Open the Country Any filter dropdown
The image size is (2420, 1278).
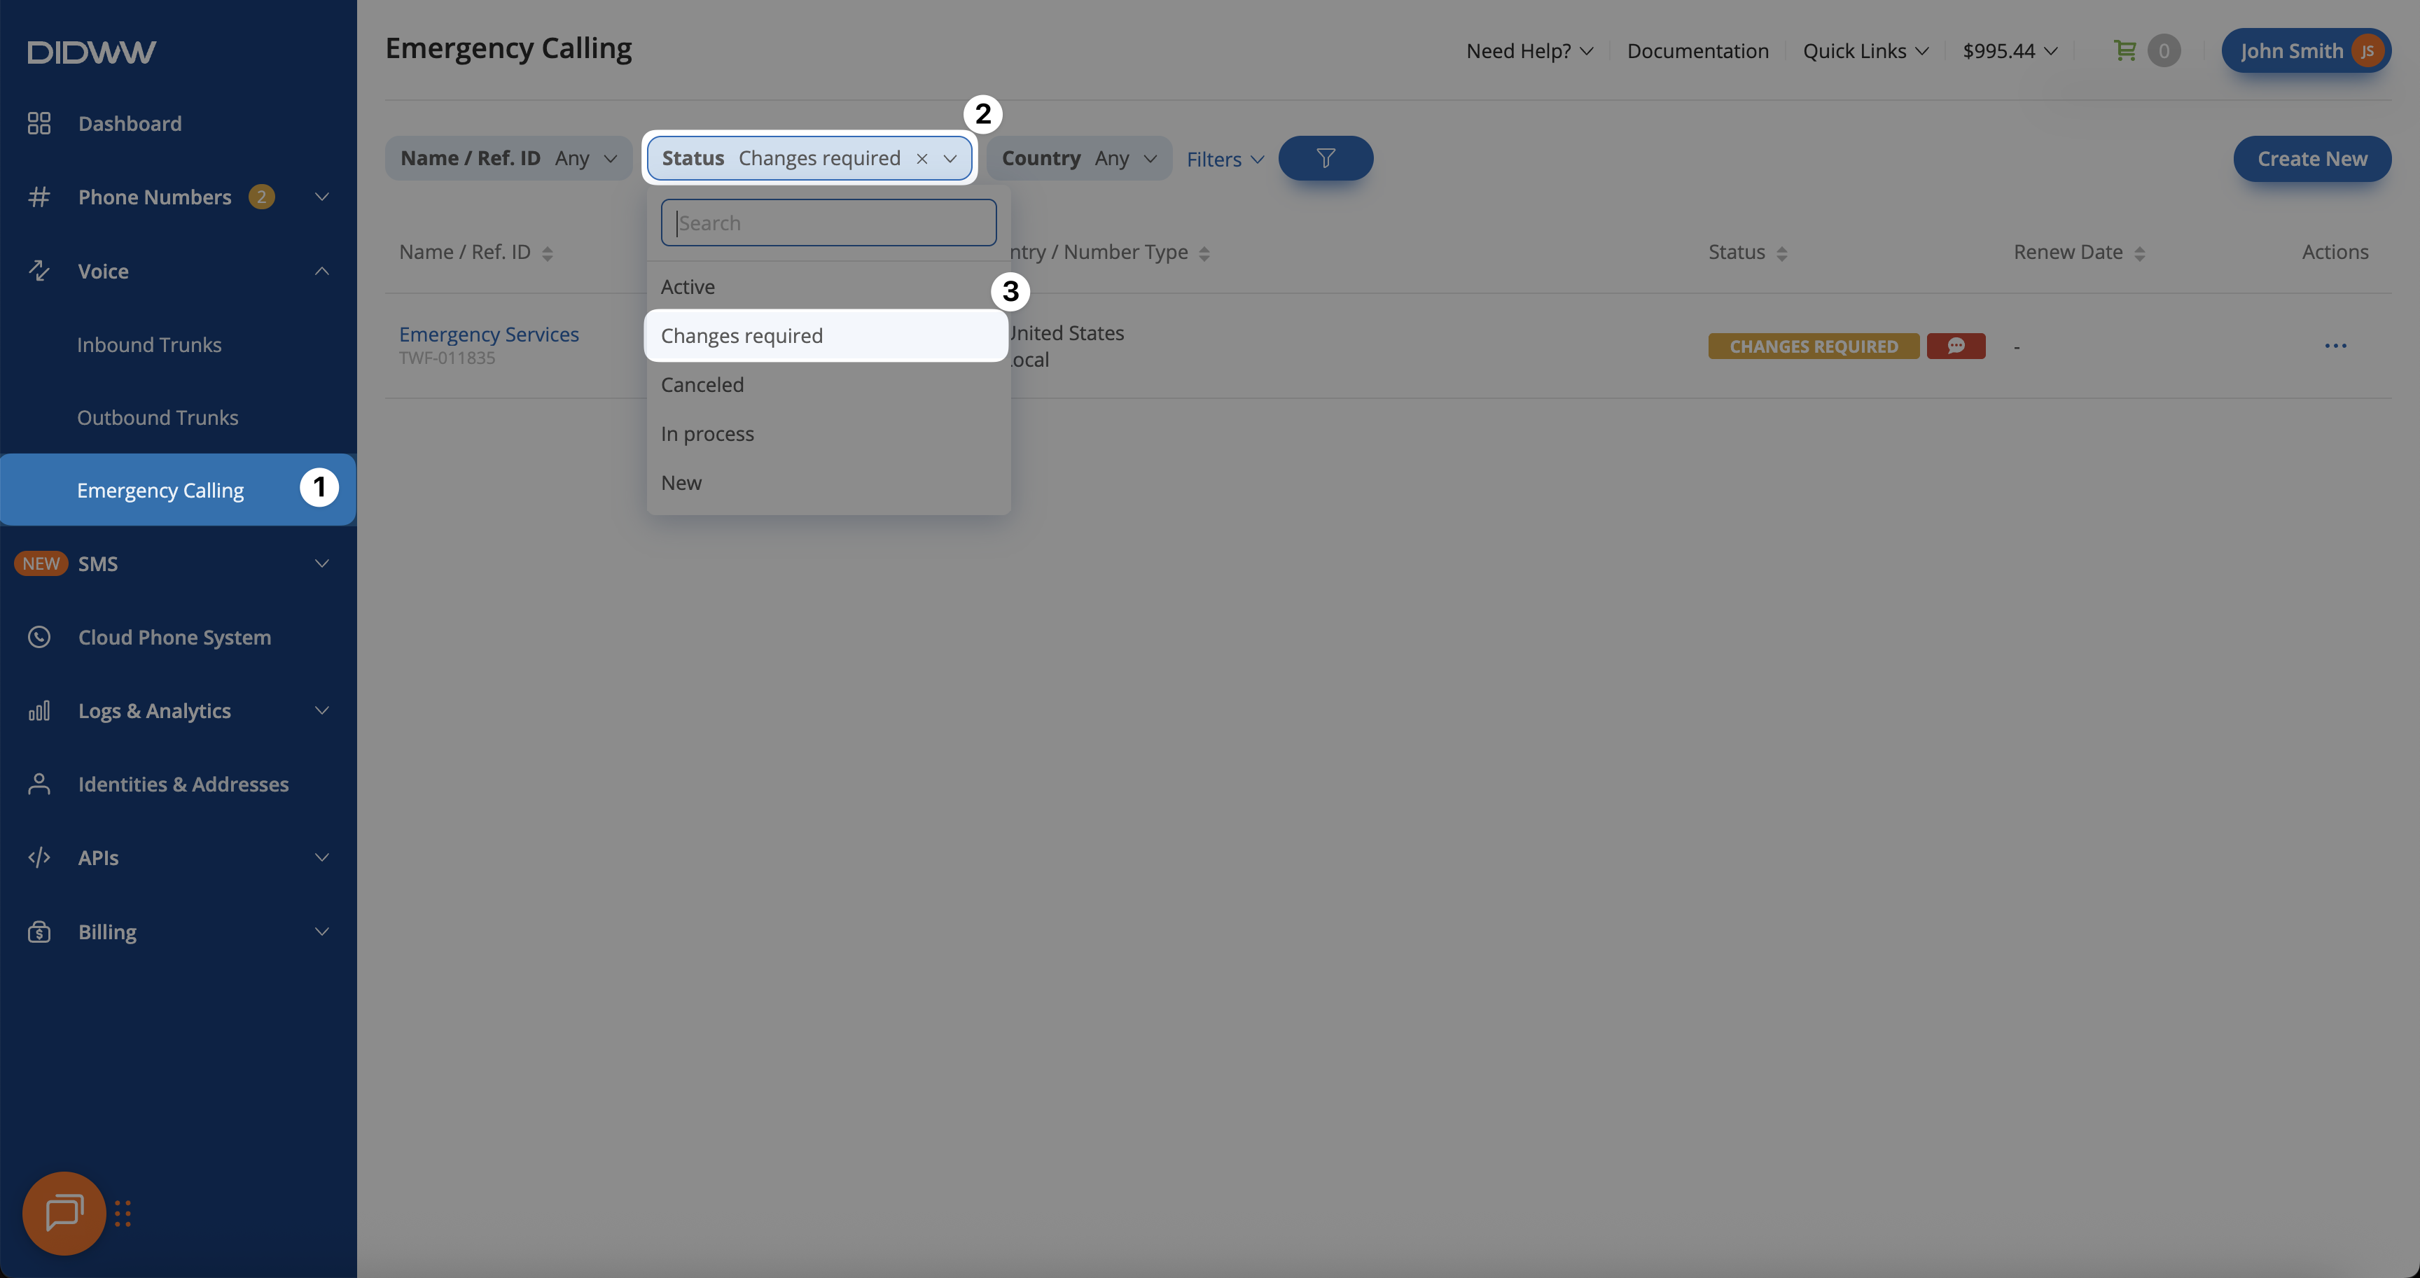click(1078, 157)
